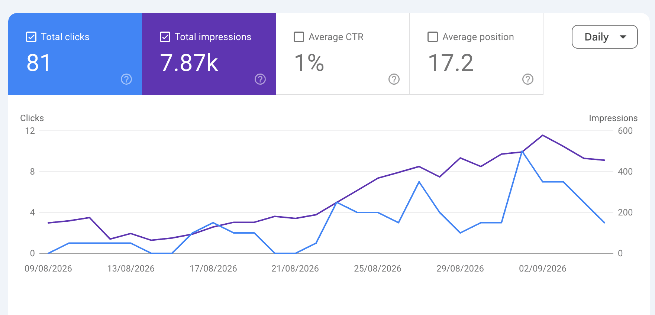This screenshot has width=655, height=315.
Task: Click the 17.2 average position value
Action: click(451, 63)
